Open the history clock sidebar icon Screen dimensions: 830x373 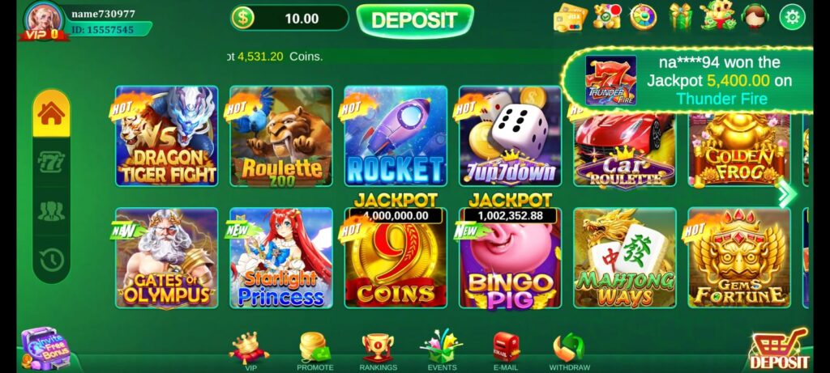pos(51,260)
